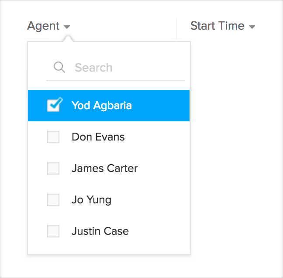283x278 pixels.
Task: Select the Justin Case checkbox
Action: pos(53,231)
